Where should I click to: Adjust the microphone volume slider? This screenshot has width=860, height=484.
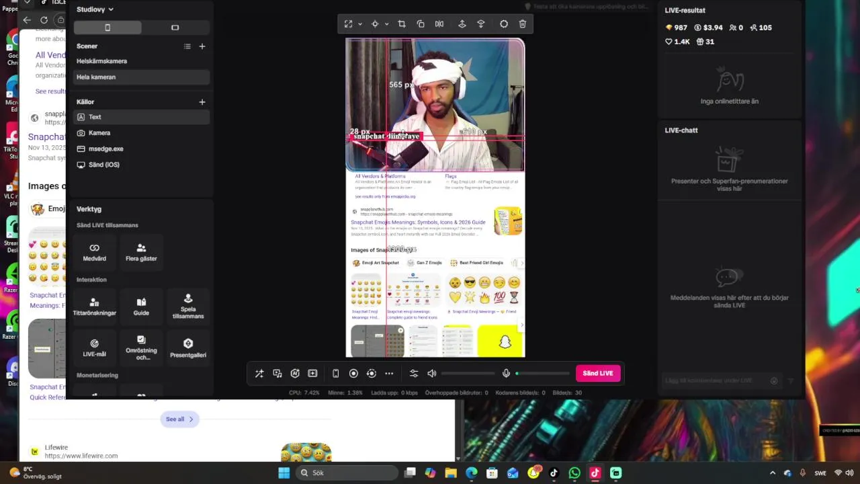pos(542,374)
